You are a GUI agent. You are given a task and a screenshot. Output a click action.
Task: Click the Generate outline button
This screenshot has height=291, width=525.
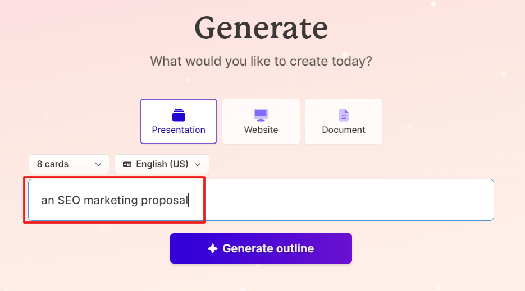261,248
